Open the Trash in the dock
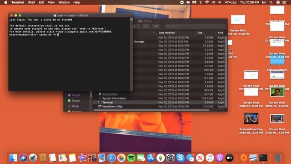The image size is (291, 164). coord(277,158)
